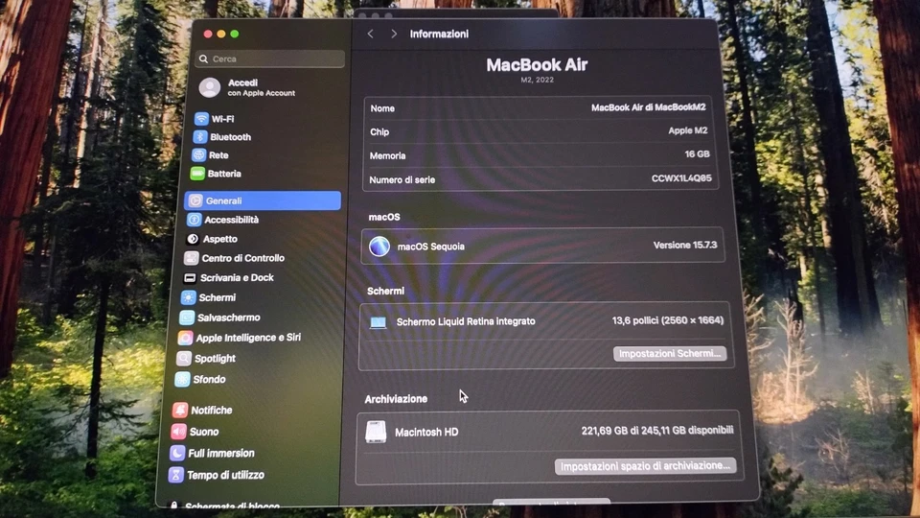Click 13,6 pollici resolution text
Viewport: 920px width, 518px height.
pos(668,320)
